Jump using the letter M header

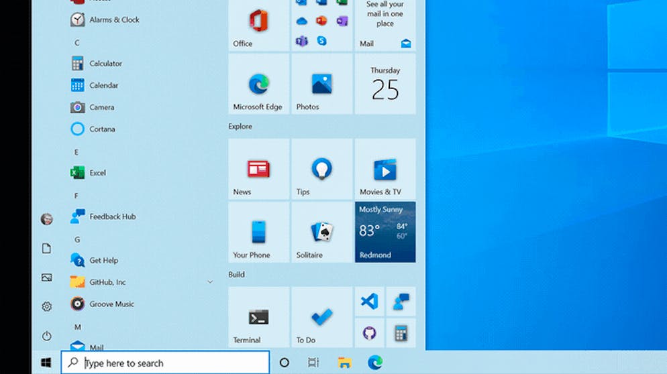pos(77,327)
